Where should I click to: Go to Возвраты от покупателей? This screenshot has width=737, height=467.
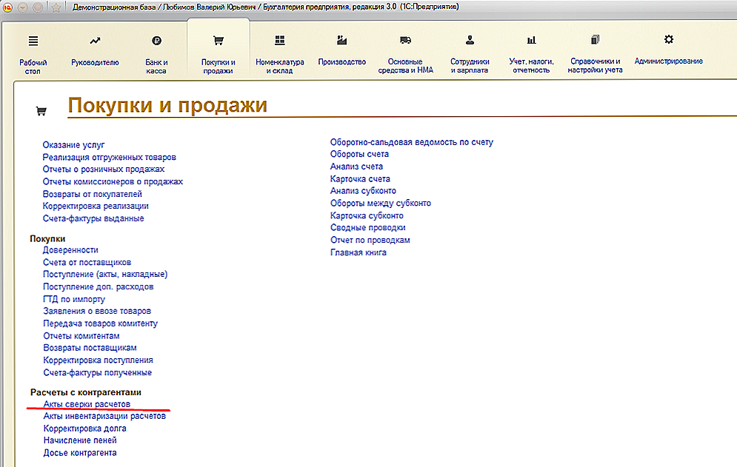point(92,194)
